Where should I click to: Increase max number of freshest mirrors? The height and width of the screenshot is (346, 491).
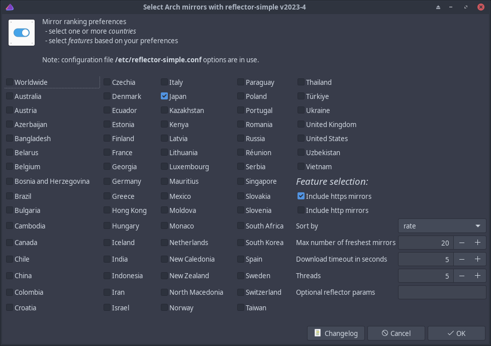(477, 243)
